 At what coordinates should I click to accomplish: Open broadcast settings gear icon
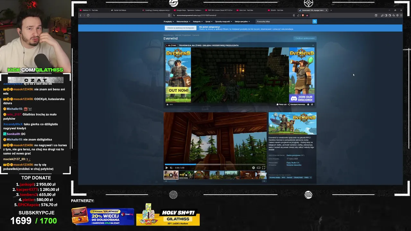(308, 104)
